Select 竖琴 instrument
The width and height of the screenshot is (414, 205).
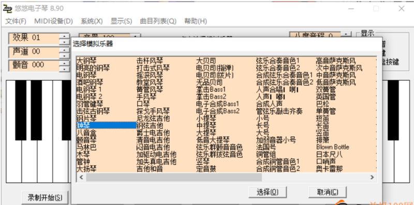click(x=203, y=161)
